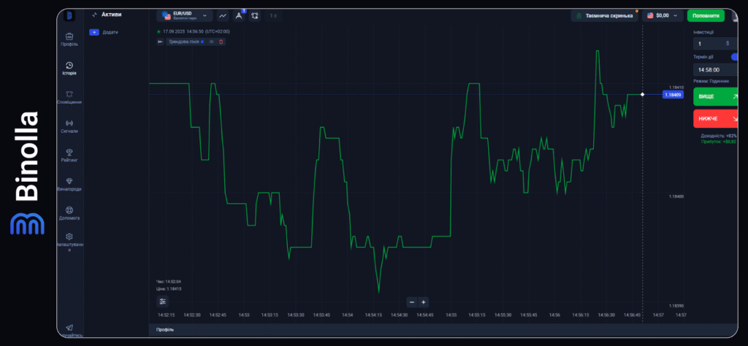The width and height of the screenshot is (748, 346).
Task: Collapse the trend line indicator panel
Action: [x=161, y=42]
